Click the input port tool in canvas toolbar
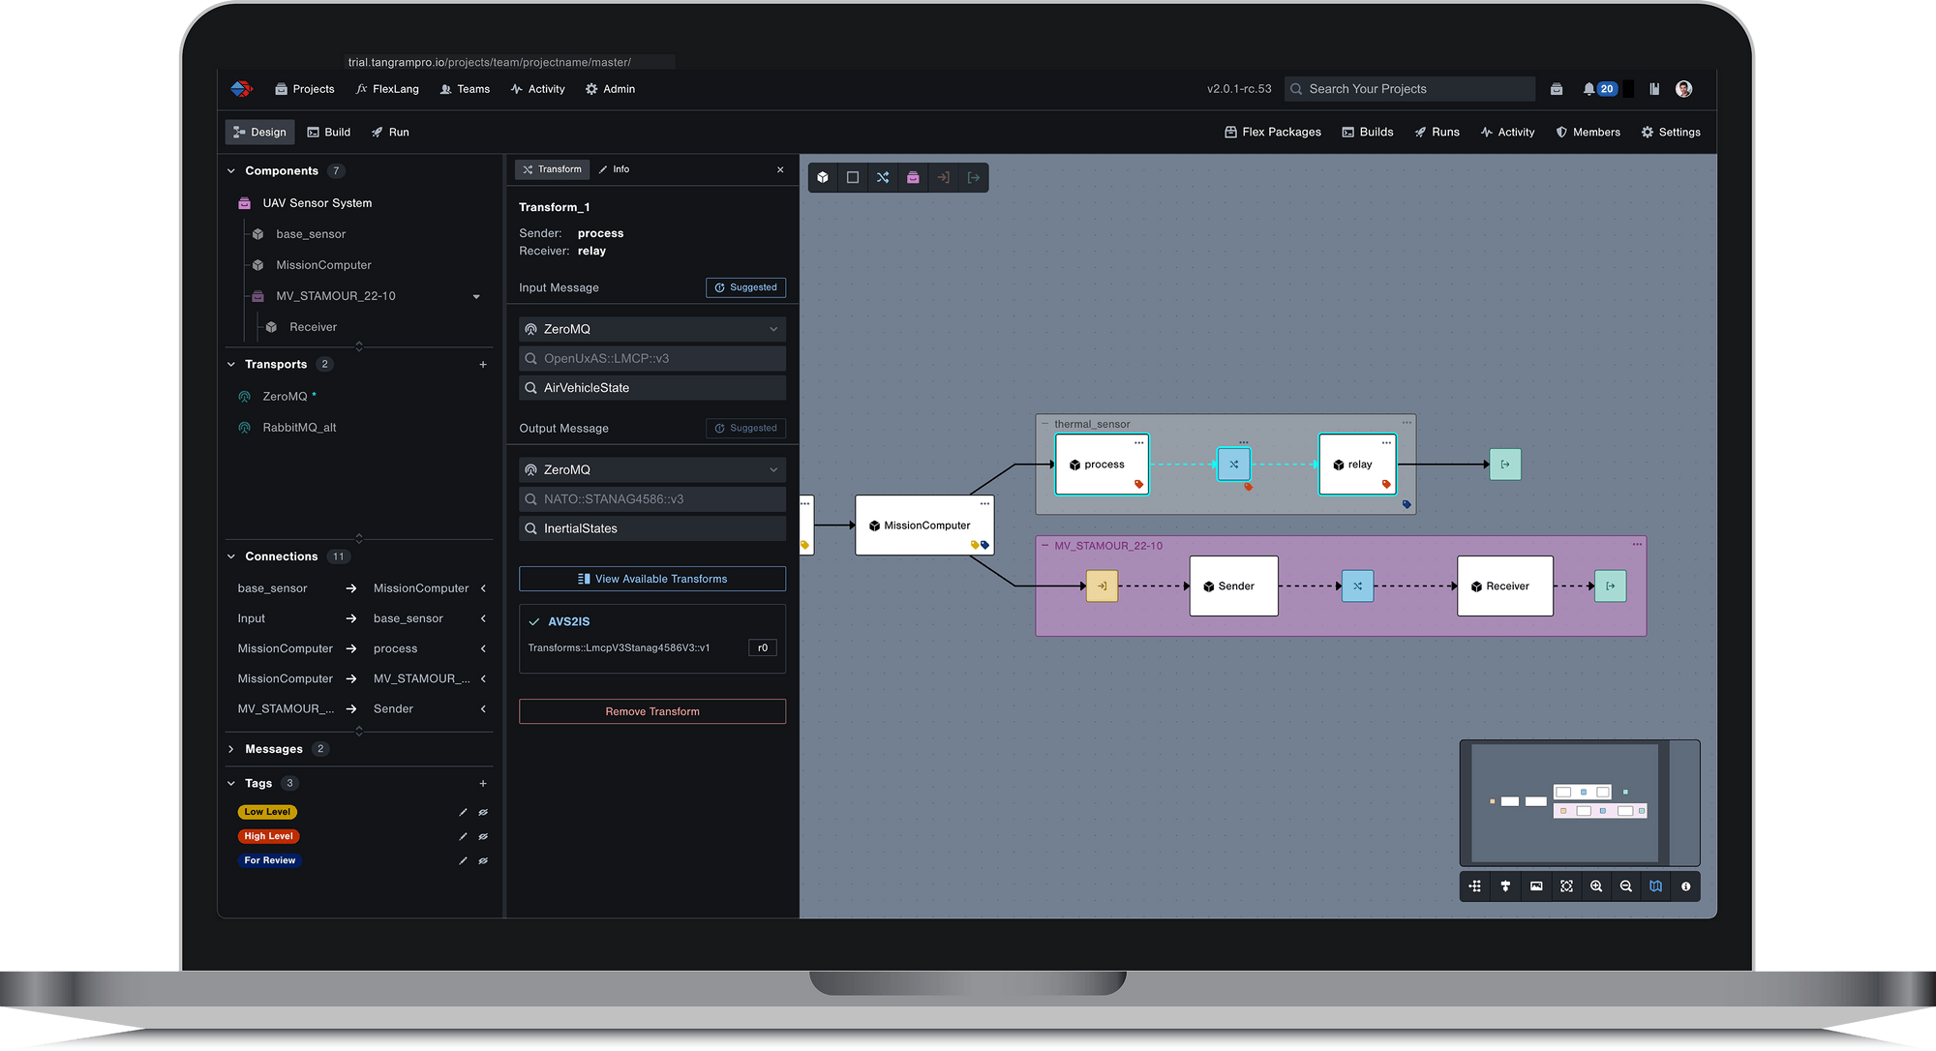Image resolution: width=1936 pixels, height=1051 pixels. tap(943, 177)
